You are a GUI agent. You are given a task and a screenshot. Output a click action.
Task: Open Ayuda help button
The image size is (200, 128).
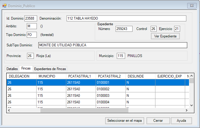[x=181, y=121]
